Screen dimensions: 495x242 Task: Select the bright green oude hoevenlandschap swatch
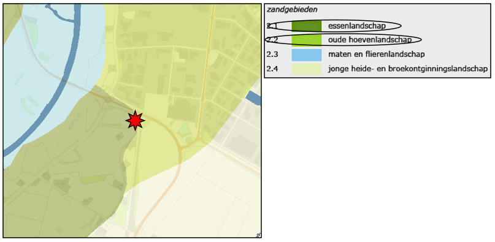click(x=306, y=40)
